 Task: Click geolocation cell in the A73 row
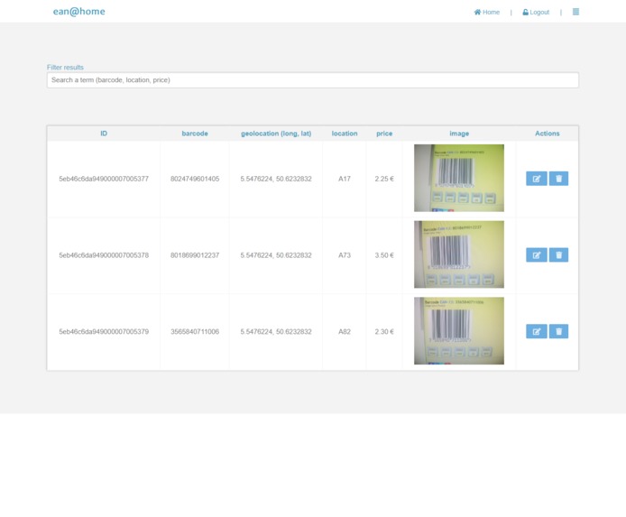click(x=276, y=255)
